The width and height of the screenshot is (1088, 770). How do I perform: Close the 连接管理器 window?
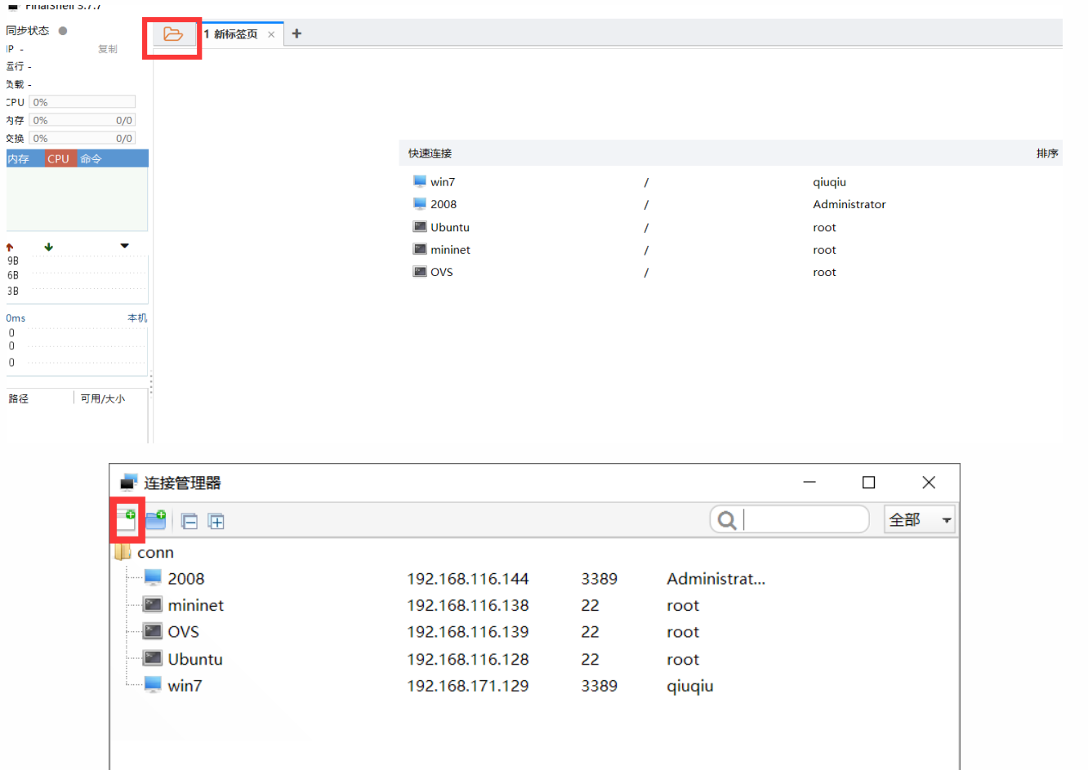[929, 482]
